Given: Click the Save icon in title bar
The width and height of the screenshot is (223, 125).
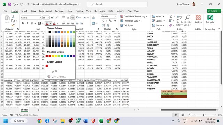Looking at the screenshot, I should tap(10, 4).
